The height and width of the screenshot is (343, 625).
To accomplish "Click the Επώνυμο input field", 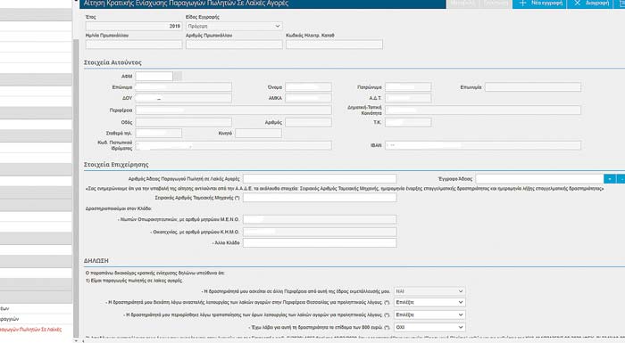I will pyautogui.click(x=183, y=87).
